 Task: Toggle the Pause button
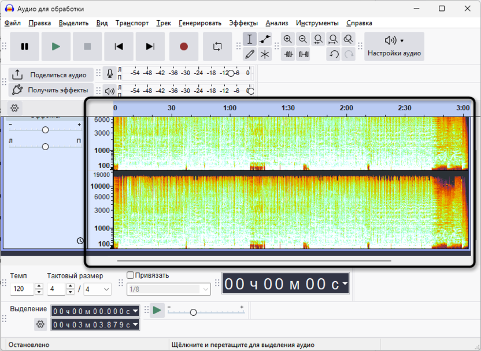tap(25, 47)
